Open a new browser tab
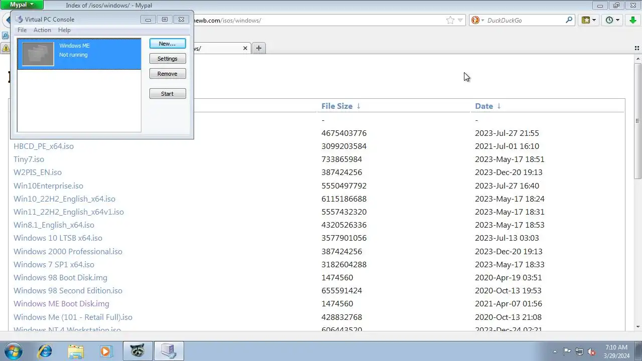This screenshot has width=642, height=361. click(x=258, y=48)
